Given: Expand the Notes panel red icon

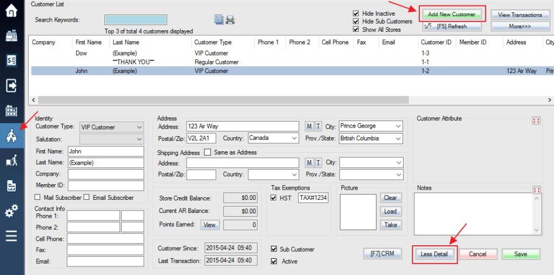Looking at the screenshot, I should point(536,190).
